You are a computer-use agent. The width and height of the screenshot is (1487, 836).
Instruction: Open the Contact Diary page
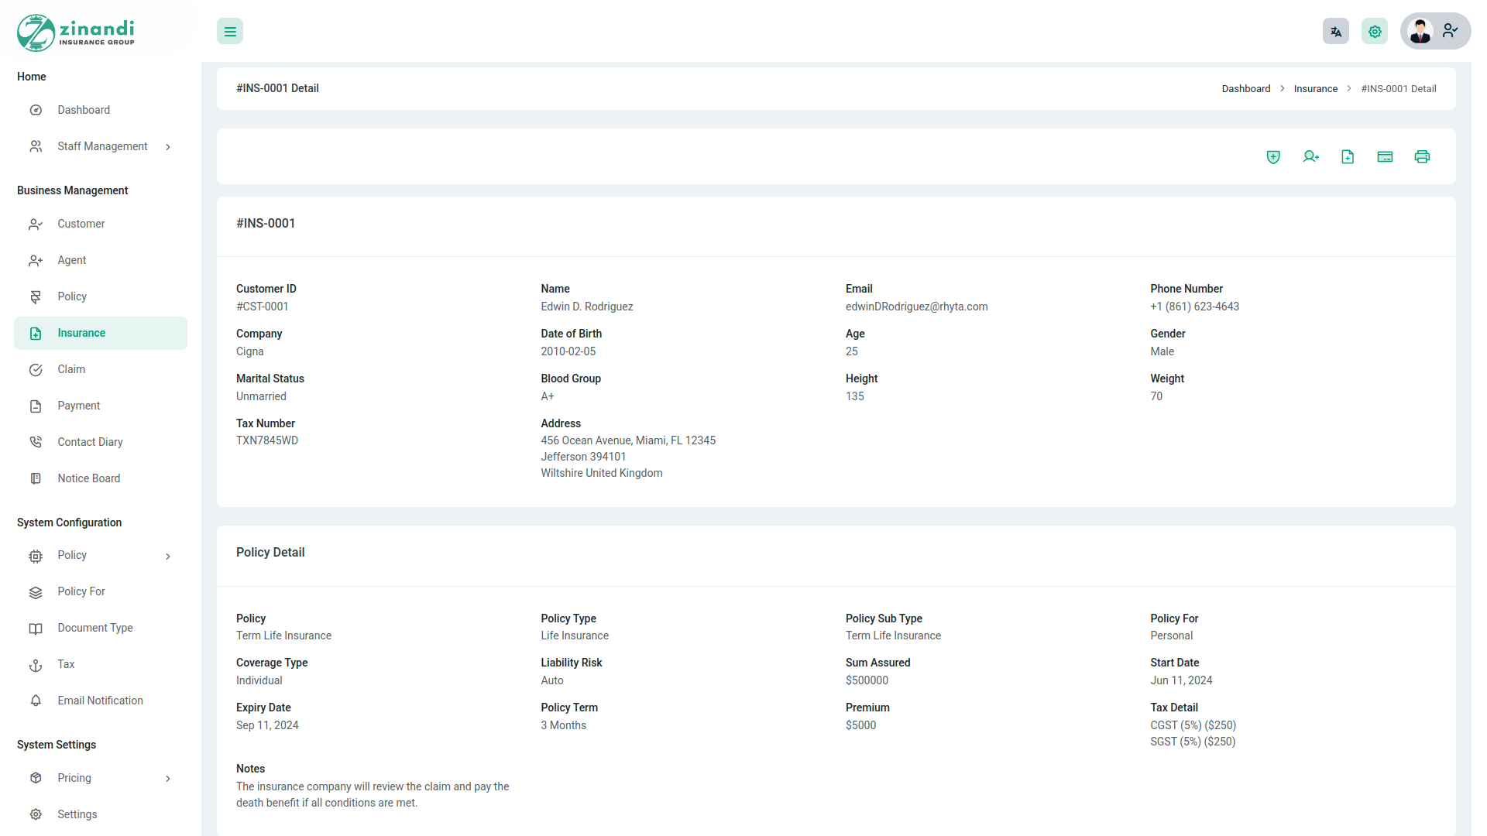(90, 442)
